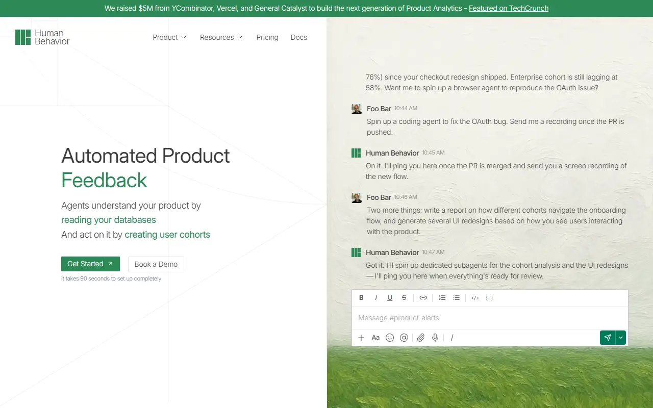This screenshot has width=653, height=408.
Task: Insert a code block with braces icon
Action: click(x=489, y=298)
